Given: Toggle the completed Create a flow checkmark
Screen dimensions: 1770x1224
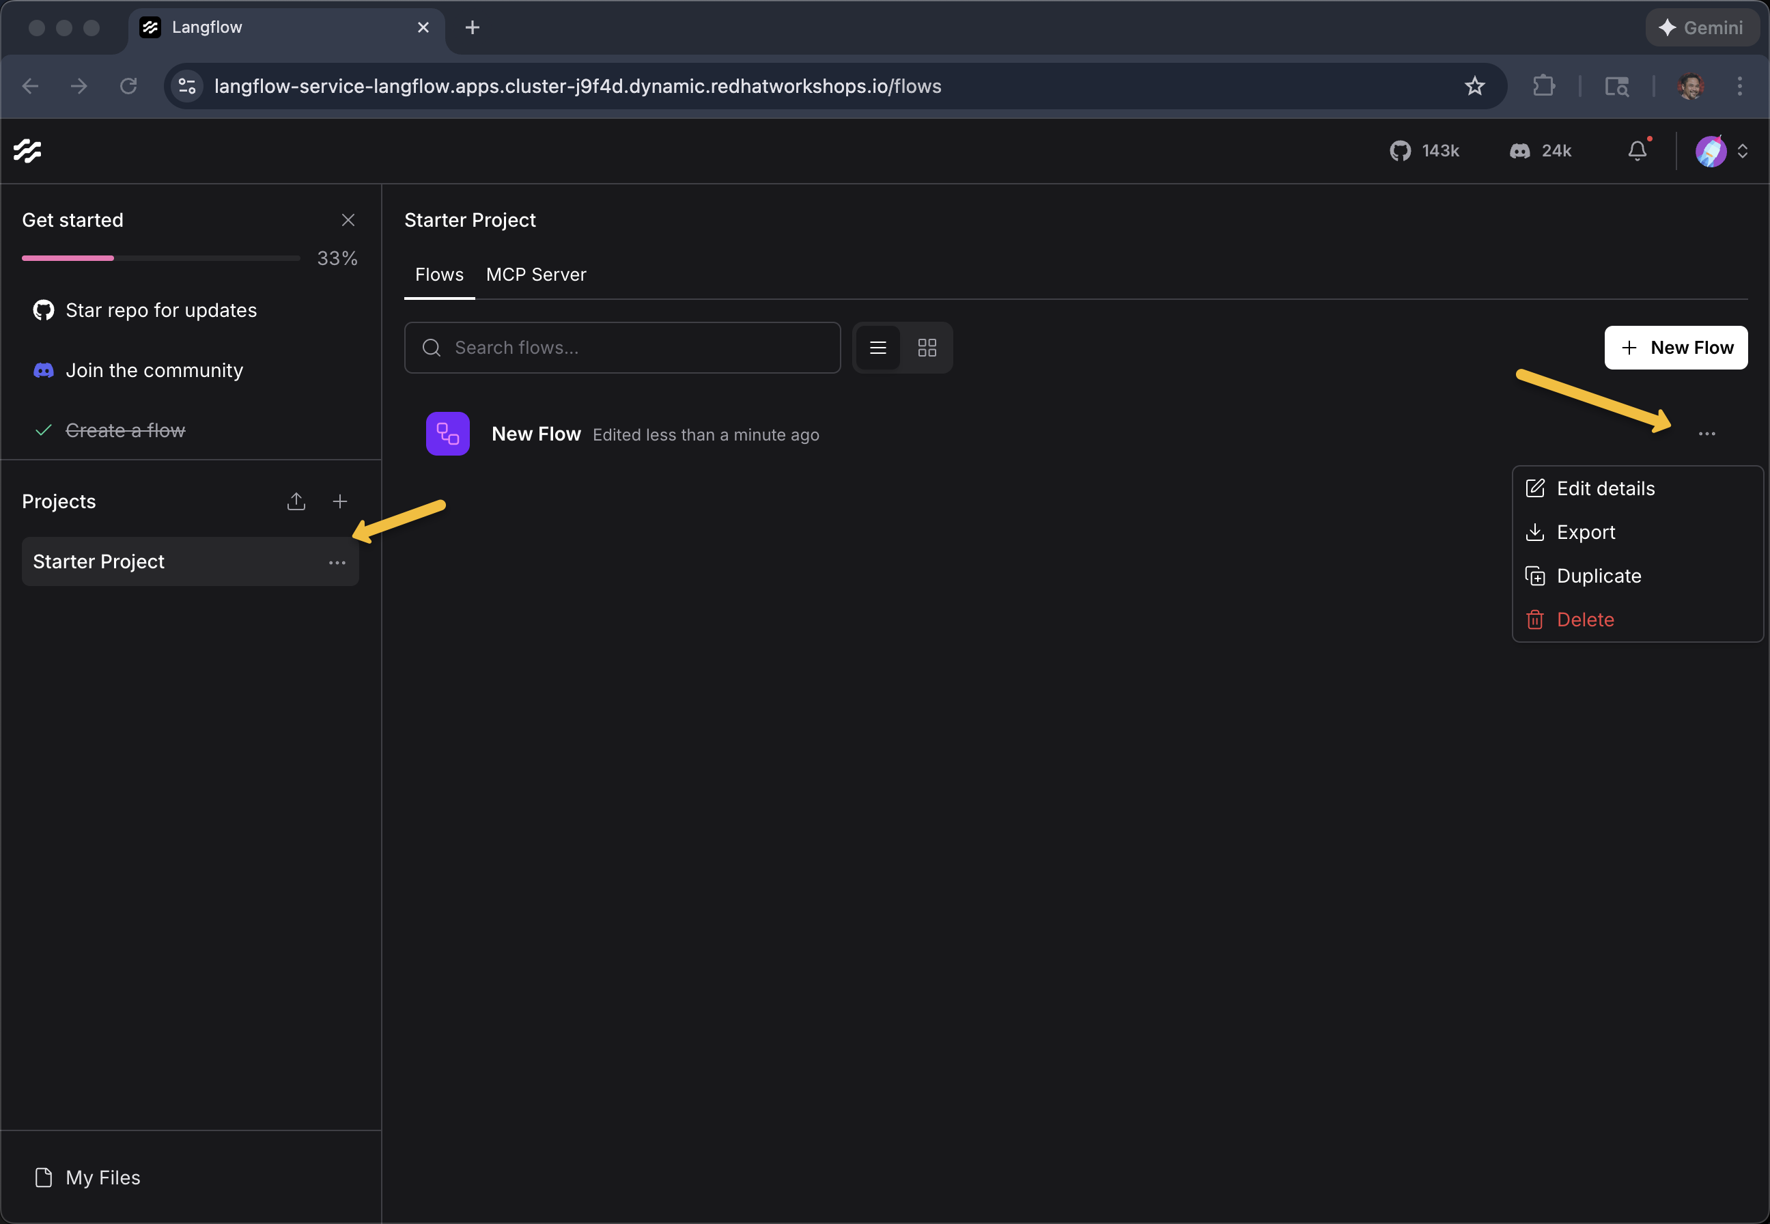Looking at the screenshot, I should point(43,430).
